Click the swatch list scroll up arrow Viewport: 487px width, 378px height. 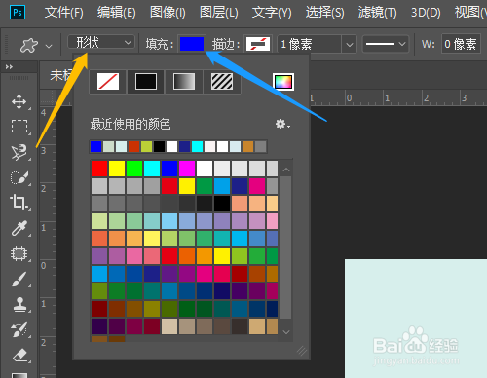click(286, 170)
